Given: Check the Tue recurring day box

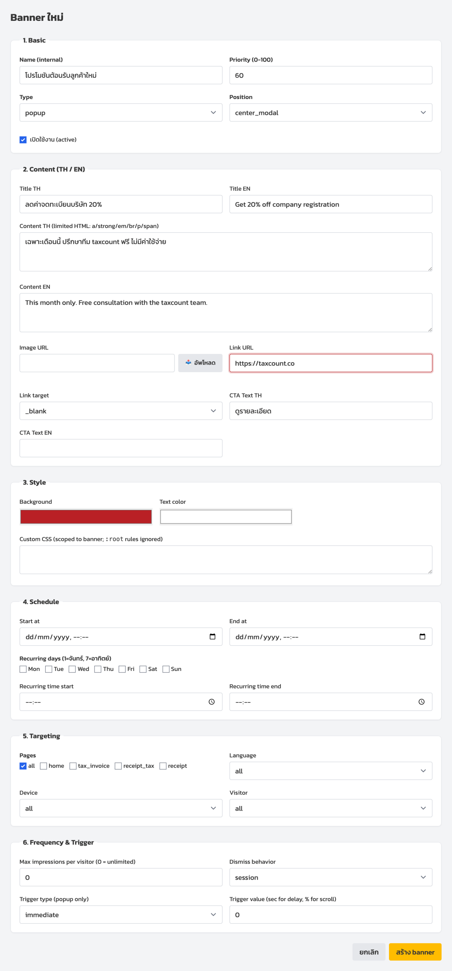Looking at the screenshot, I should click(x=49, y=669).
